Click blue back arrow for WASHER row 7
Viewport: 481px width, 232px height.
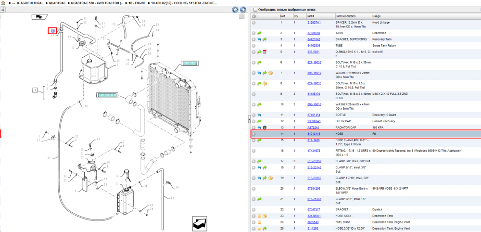(x=259, y=73)
